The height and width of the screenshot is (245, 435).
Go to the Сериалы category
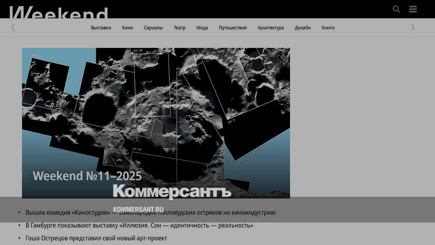(x=153, y=28)
